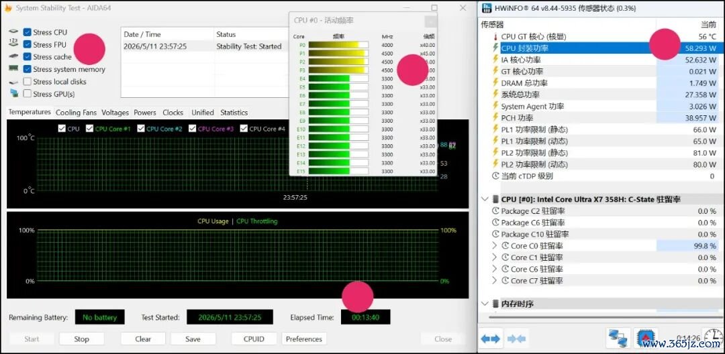Click the monitor icon beside Stress GPU(s)
This screenshot has height=354, width=725.
[14, 94]
